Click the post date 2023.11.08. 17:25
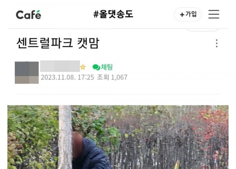The height and width of the screenshot is (169, 236). (67, 77)
